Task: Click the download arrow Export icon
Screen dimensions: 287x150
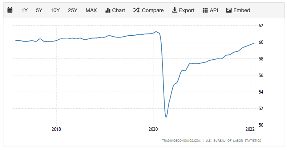Action: coord(175,10)
